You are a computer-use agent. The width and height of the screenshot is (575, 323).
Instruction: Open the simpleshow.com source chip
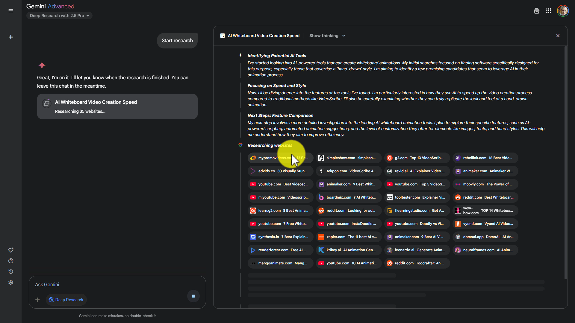coord(349,158)
